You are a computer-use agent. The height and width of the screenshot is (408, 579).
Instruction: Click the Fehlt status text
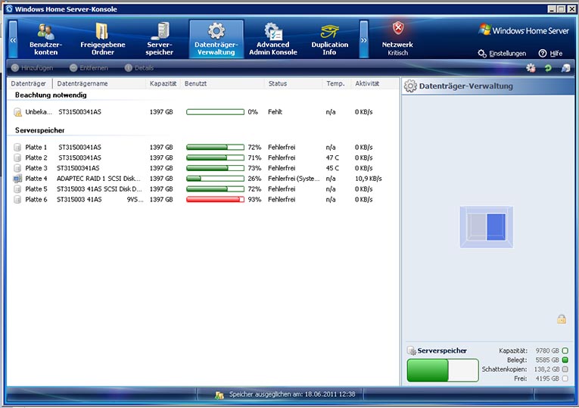click(275, 112)
